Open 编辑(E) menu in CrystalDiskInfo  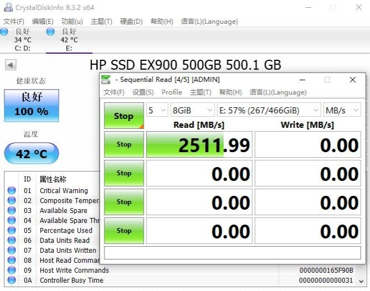coord(43,22)
